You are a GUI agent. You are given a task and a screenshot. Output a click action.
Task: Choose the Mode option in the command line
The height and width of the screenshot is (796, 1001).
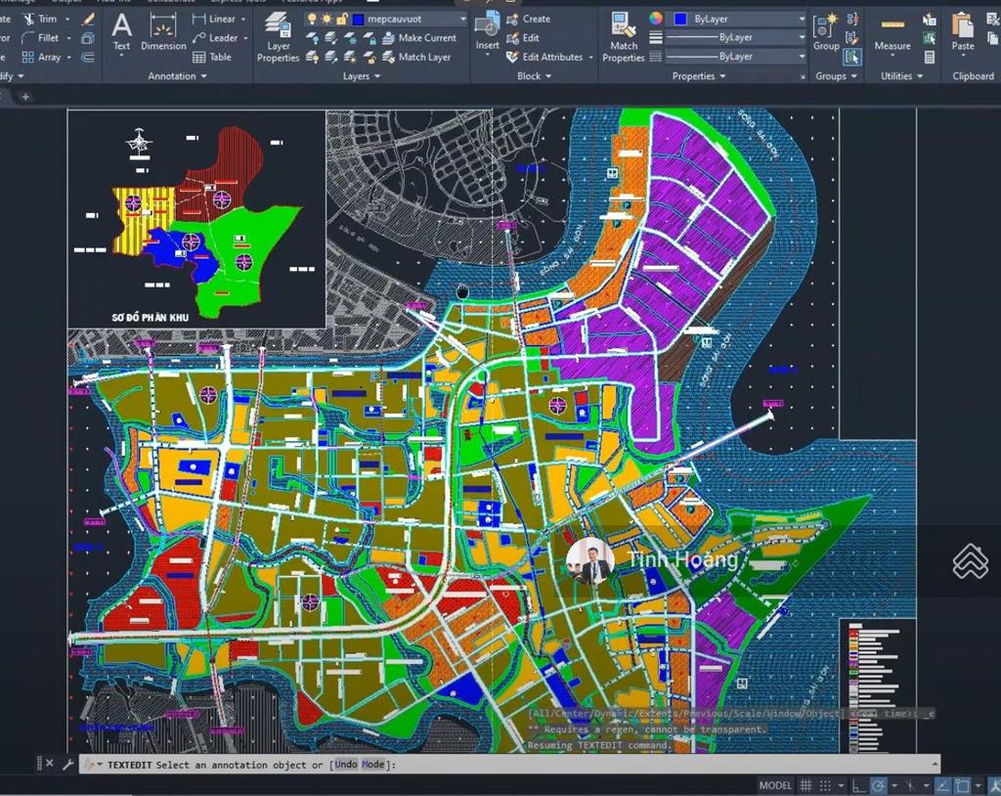click(372, 764)
